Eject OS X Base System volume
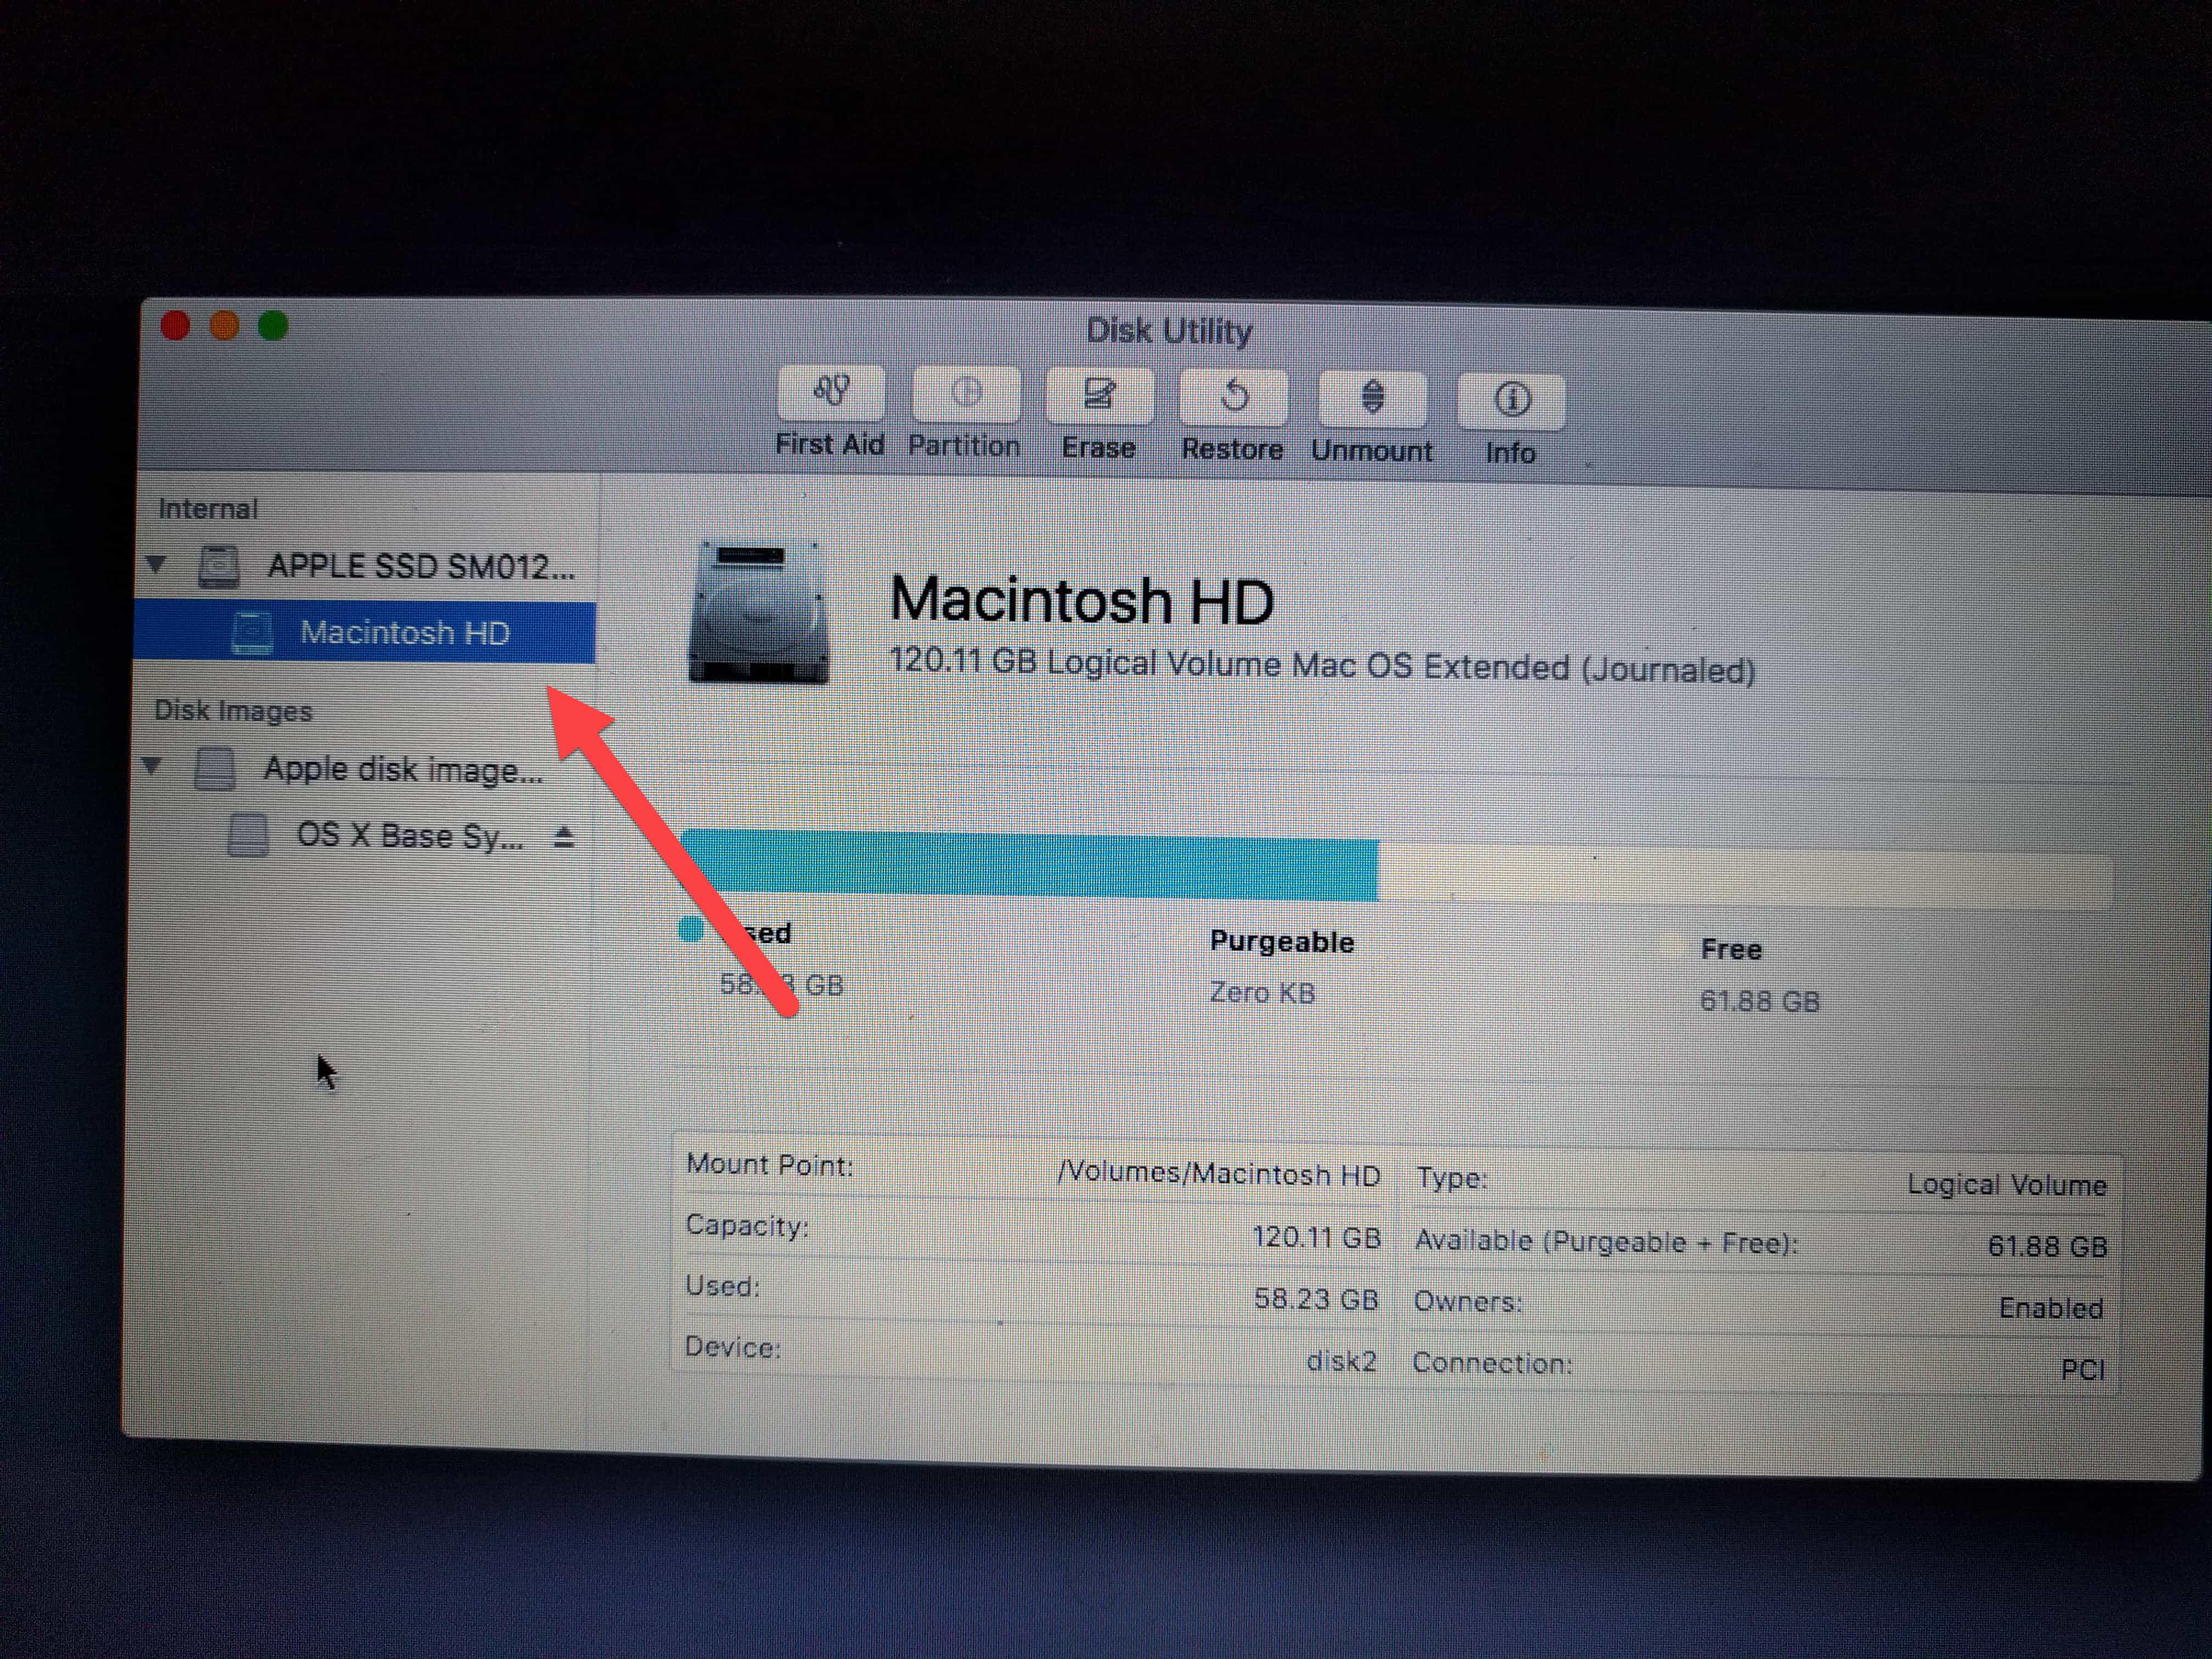Image resolution: width=2212 pixels, height=1659 pixels. (x=564, y=837)
